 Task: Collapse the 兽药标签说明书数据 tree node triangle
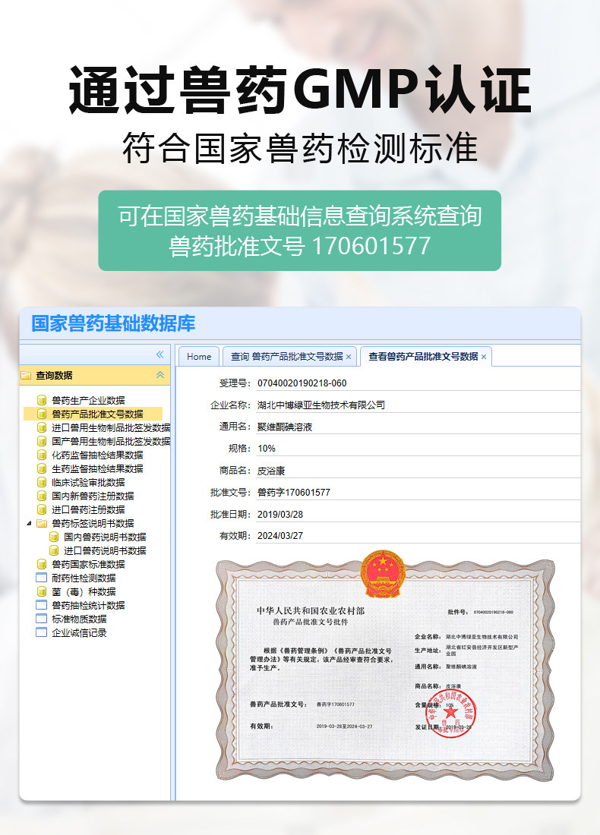pyautogui.click(x=30, y=524)
